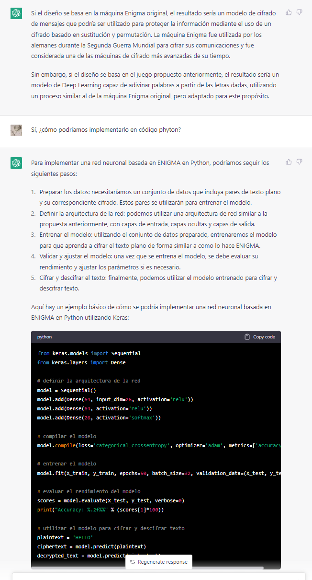Click code line 'model = Sequential()'

(67, 390)
